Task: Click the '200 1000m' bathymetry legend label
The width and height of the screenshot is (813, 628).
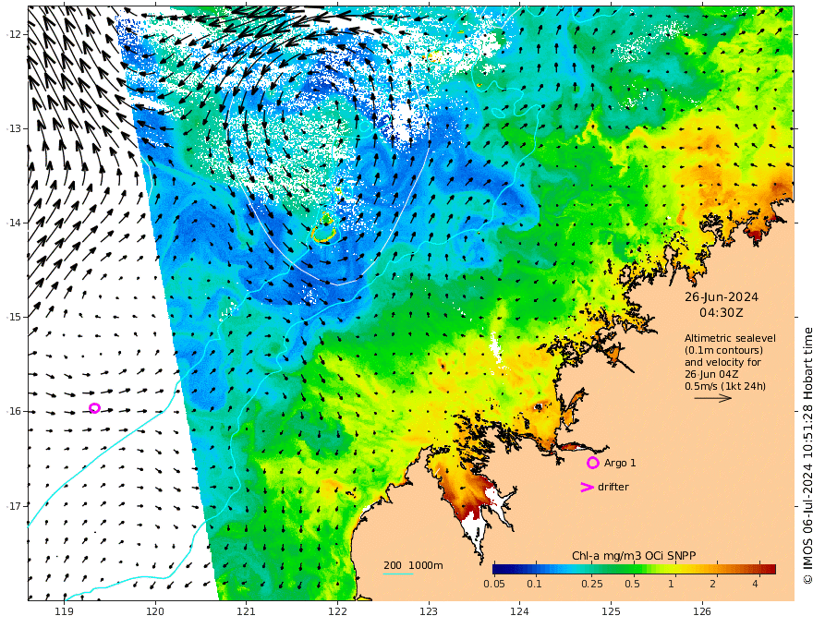Action: [413, 565]
